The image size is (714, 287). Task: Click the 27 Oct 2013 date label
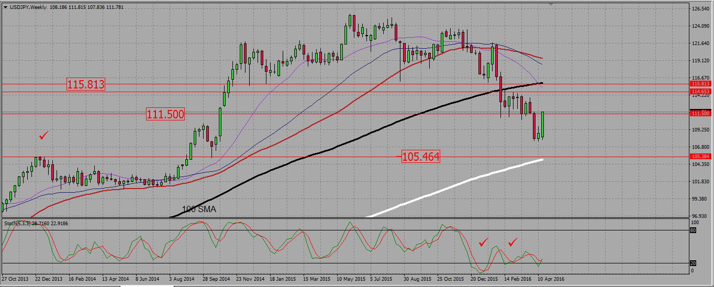tap(15, 279)
